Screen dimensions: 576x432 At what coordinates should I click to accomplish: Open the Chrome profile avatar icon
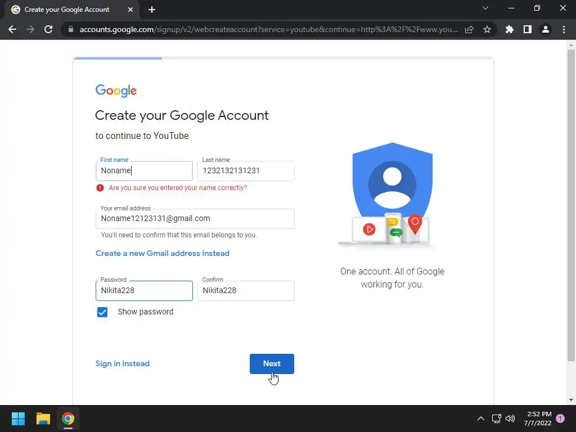[546, 29]
